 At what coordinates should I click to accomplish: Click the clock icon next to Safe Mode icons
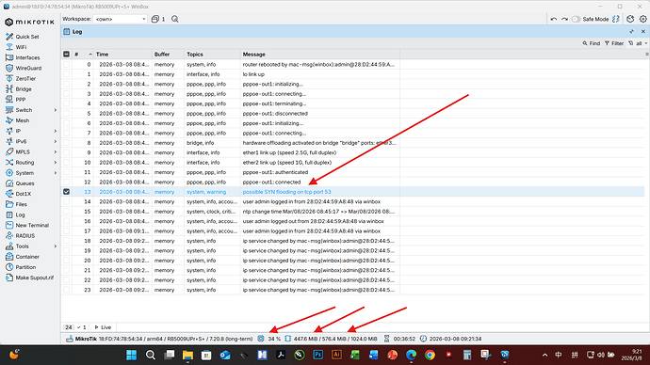(x=630, y=19)
